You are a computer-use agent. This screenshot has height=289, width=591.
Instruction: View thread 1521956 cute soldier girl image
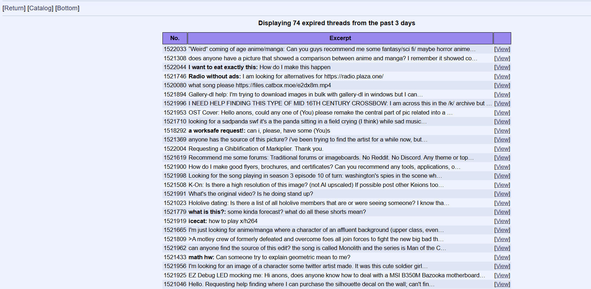point(502,266)
